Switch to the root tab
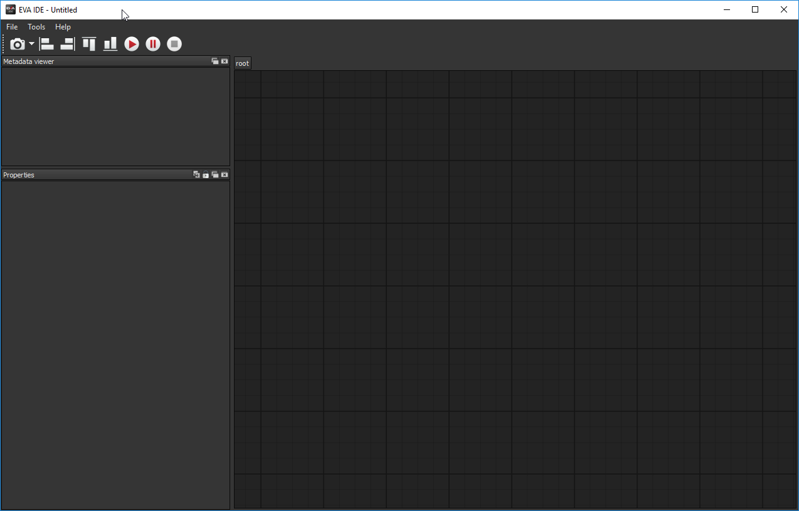The width and height of the screenshot is (799, 511). coord(243,63)
